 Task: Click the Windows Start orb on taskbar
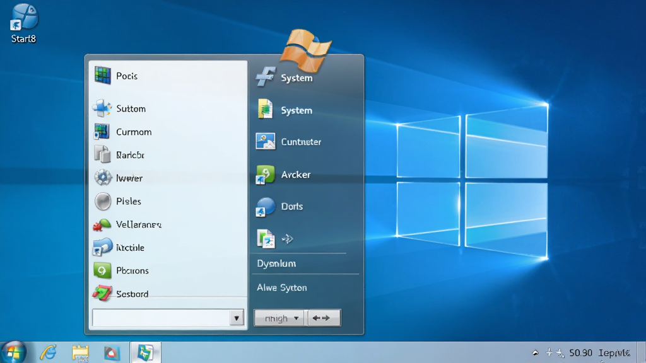(14, 352)
